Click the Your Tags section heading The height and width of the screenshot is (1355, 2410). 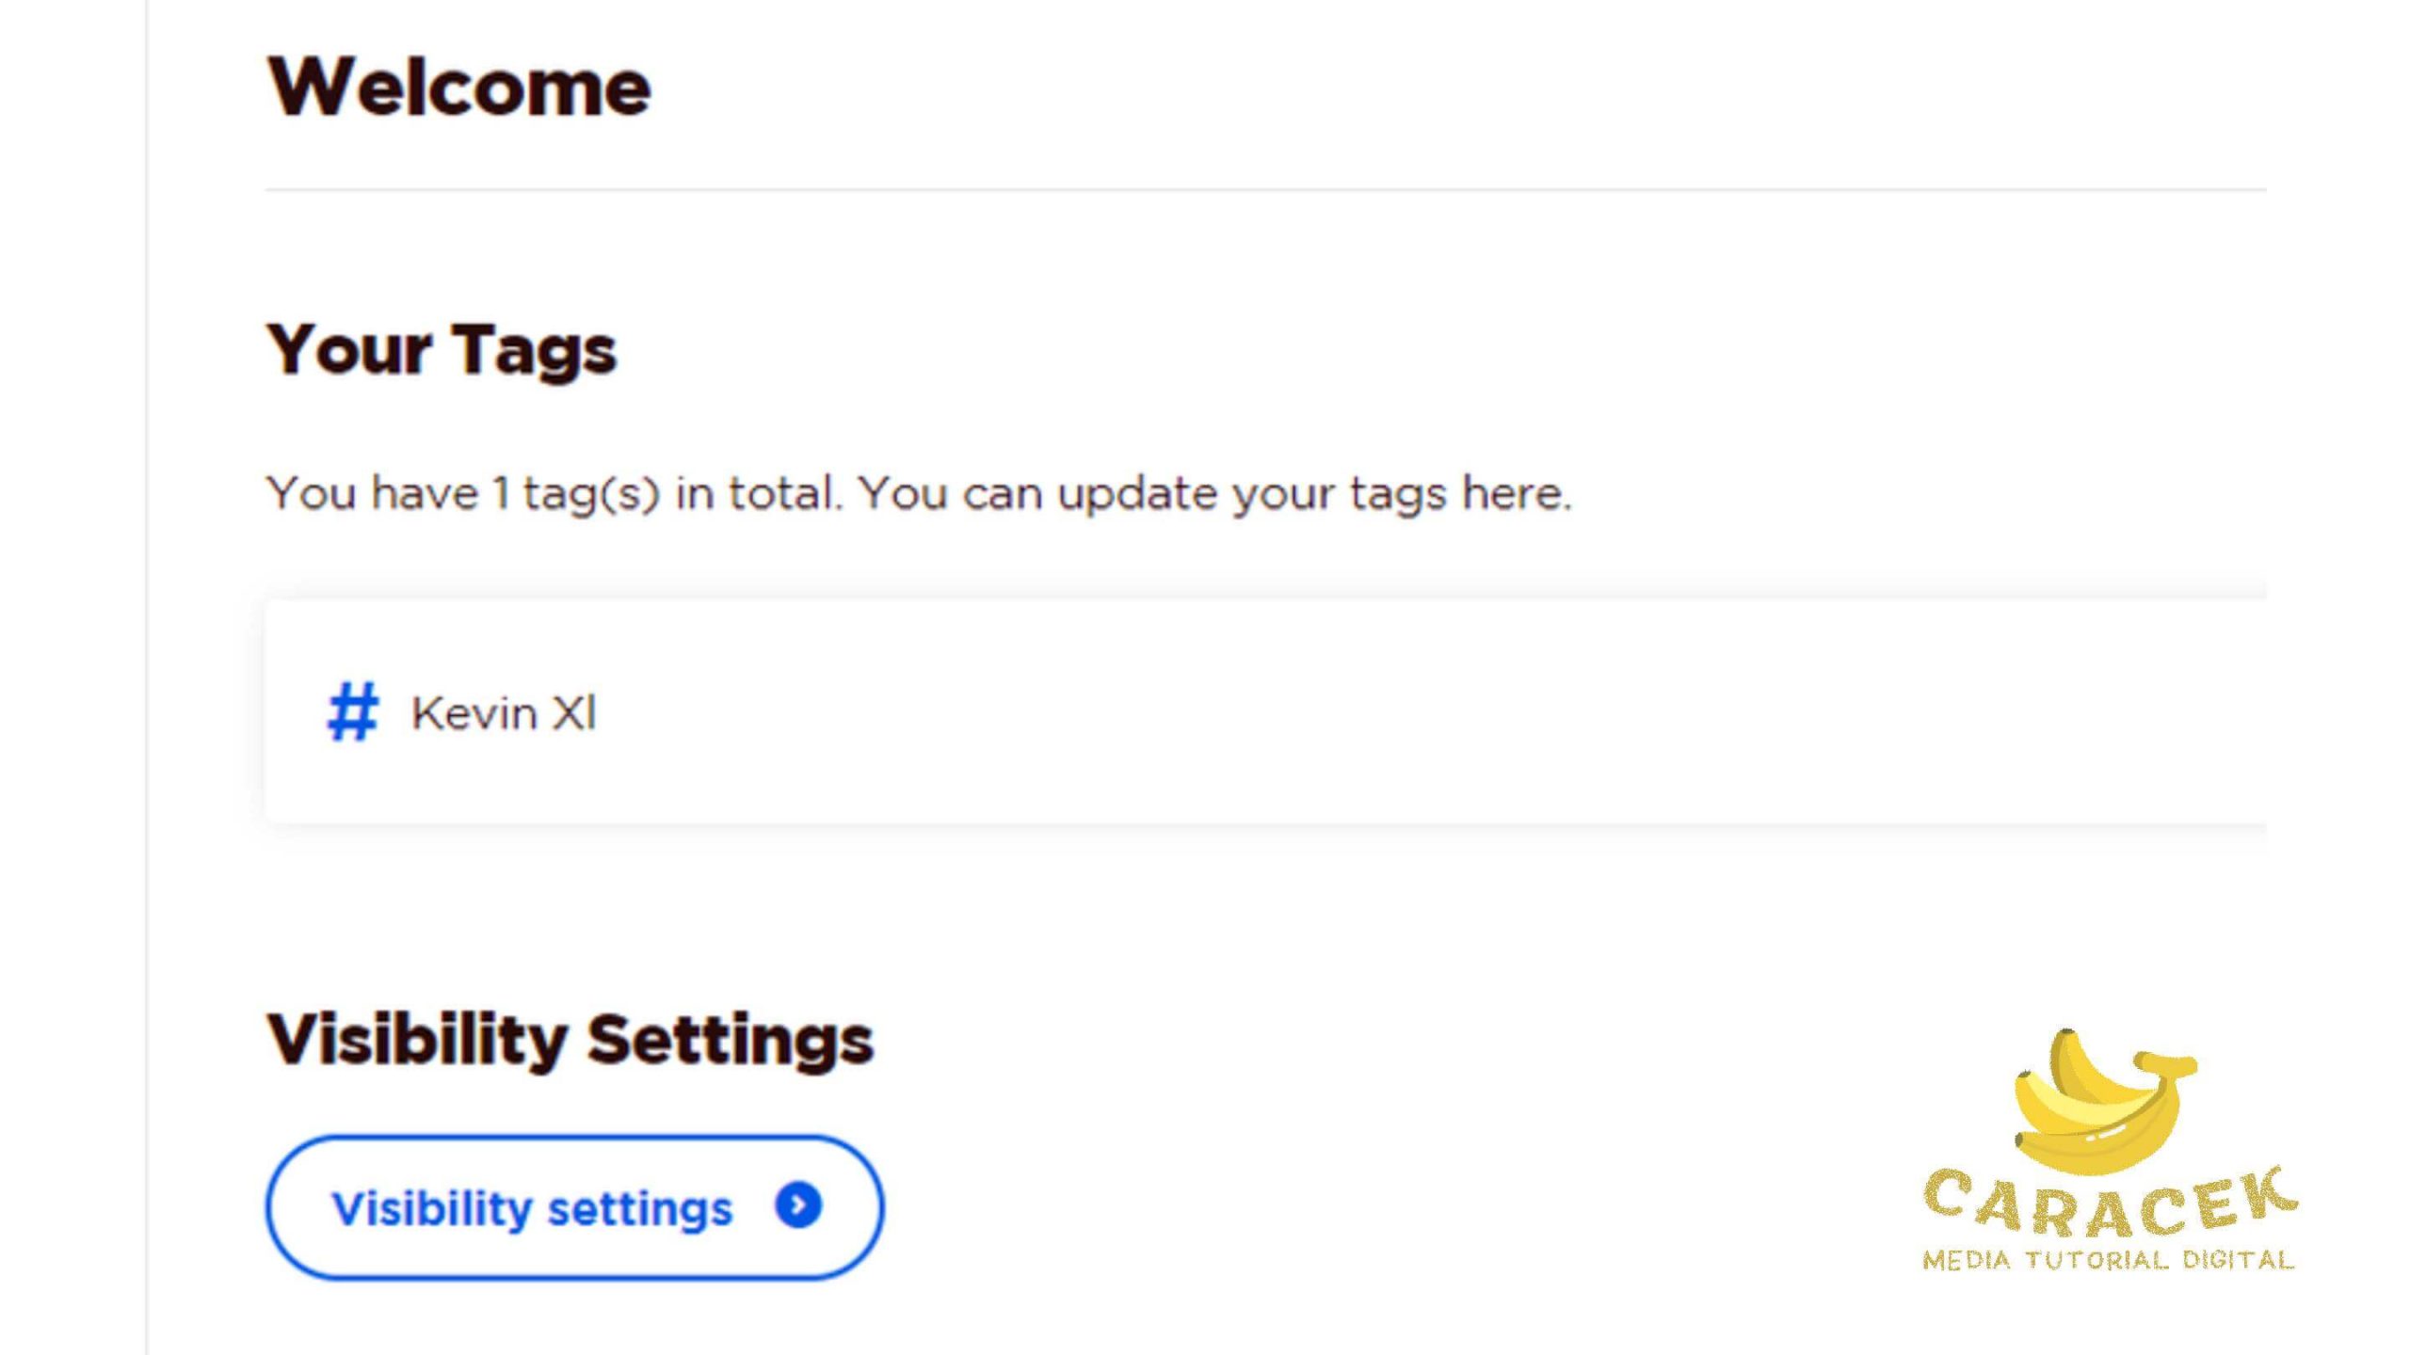pyautogui.click(x=442, y=350)
